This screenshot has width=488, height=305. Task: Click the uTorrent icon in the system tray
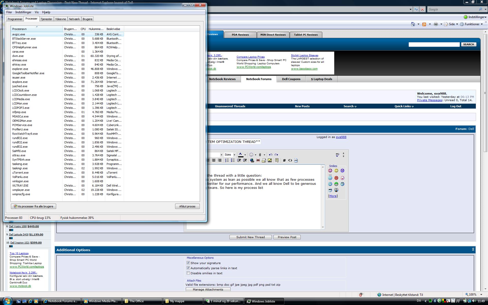439,301
